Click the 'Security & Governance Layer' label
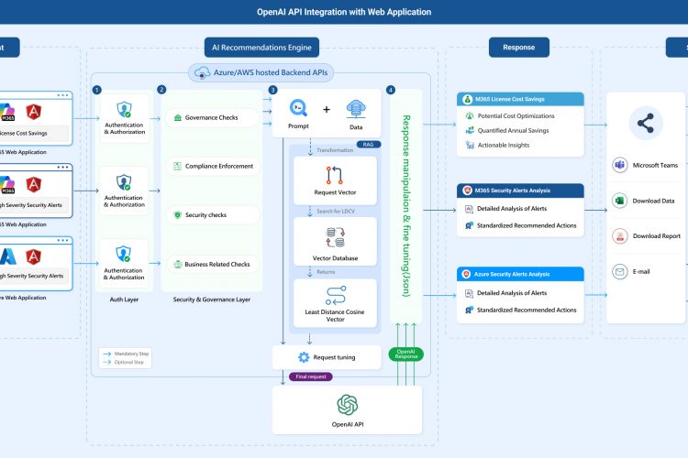688x458 pixels. [x=212, y=300]
